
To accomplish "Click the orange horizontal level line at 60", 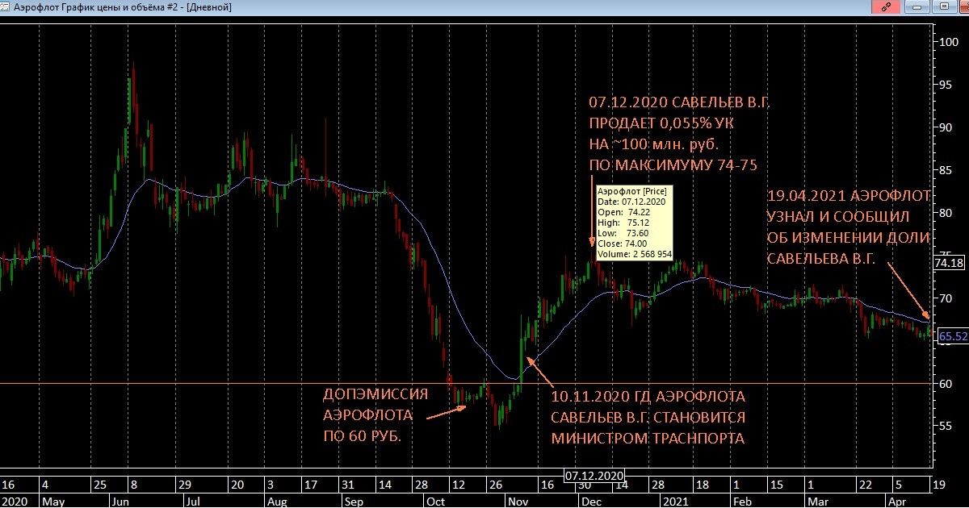I will point(466,383).
